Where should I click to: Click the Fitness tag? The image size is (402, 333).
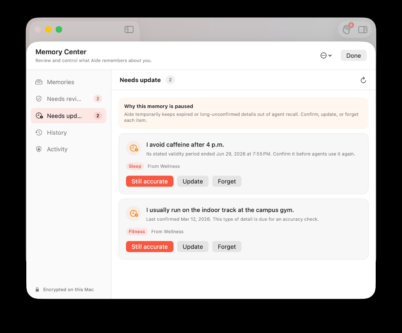137,232
